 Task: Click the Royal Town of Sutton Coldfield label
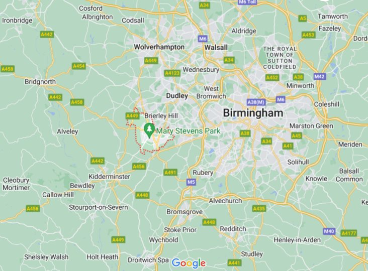(x=280, y=58)
